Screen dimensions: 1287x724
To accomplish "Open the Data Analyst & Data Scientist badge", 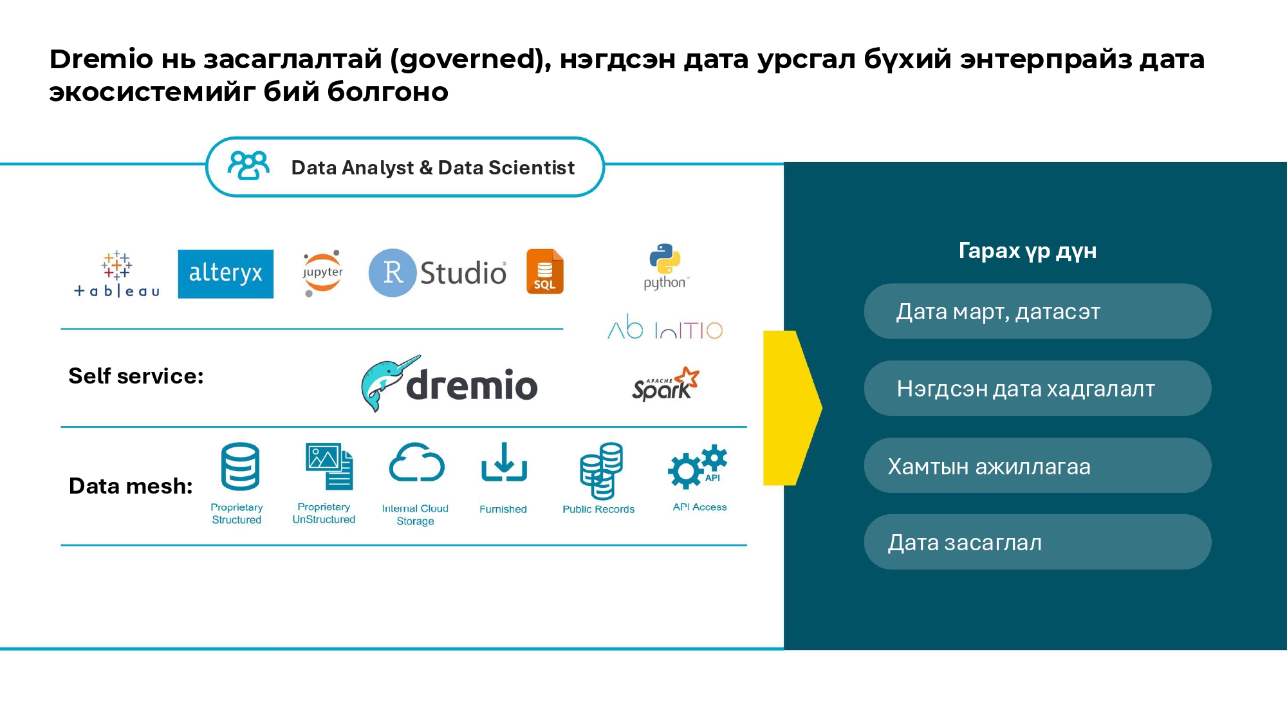I will pyautogui.click(x=404, y=167).
